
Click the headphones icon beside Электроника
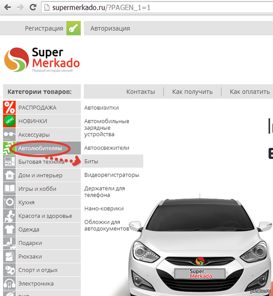(x=10, y=284)
